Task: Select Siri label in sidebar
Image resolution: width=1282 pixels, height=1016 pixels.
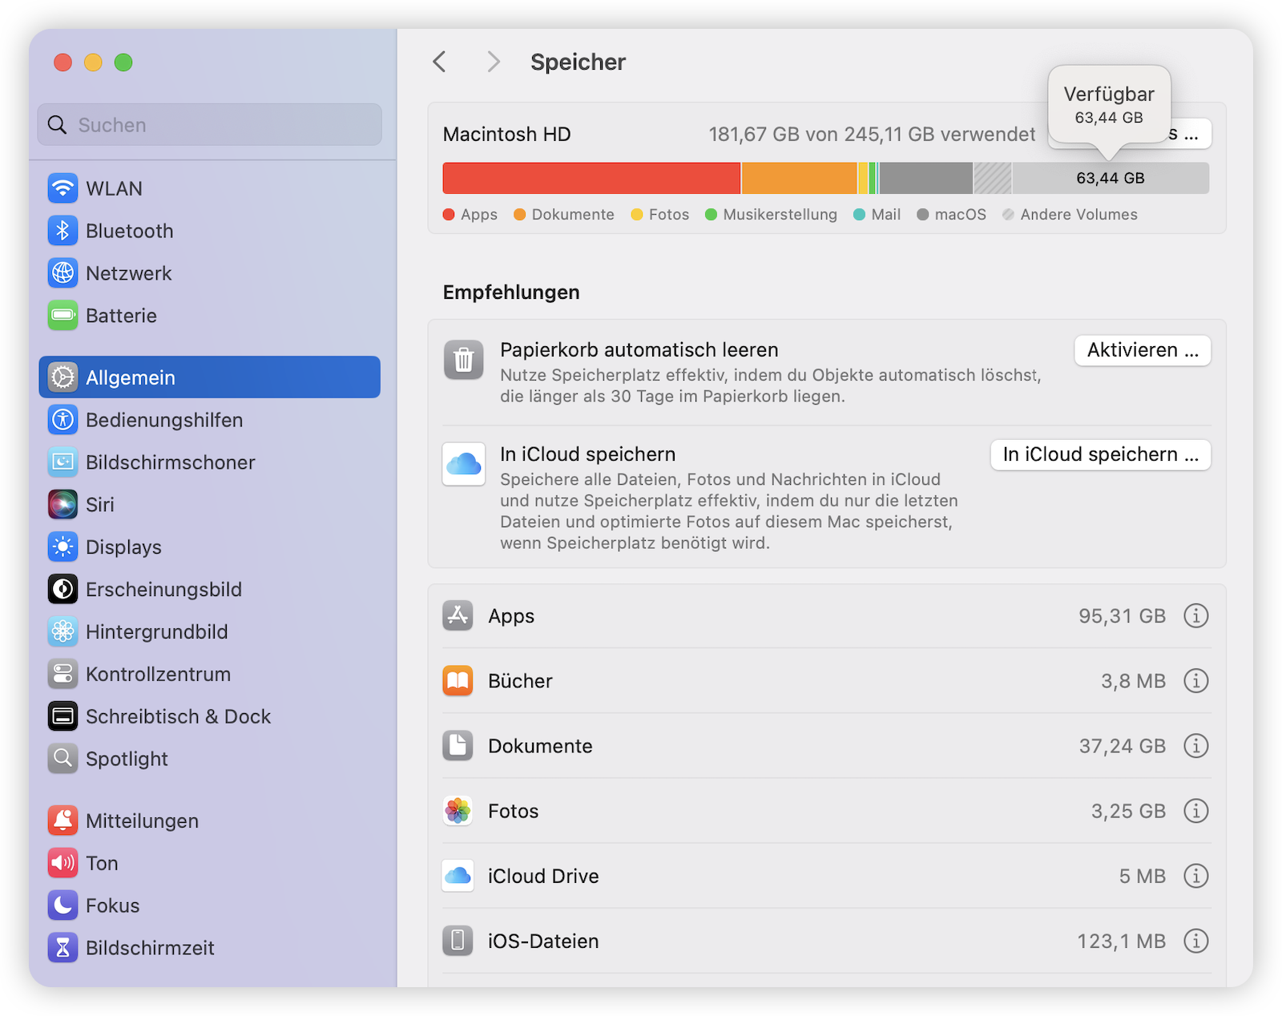Action: pos(100,505)
